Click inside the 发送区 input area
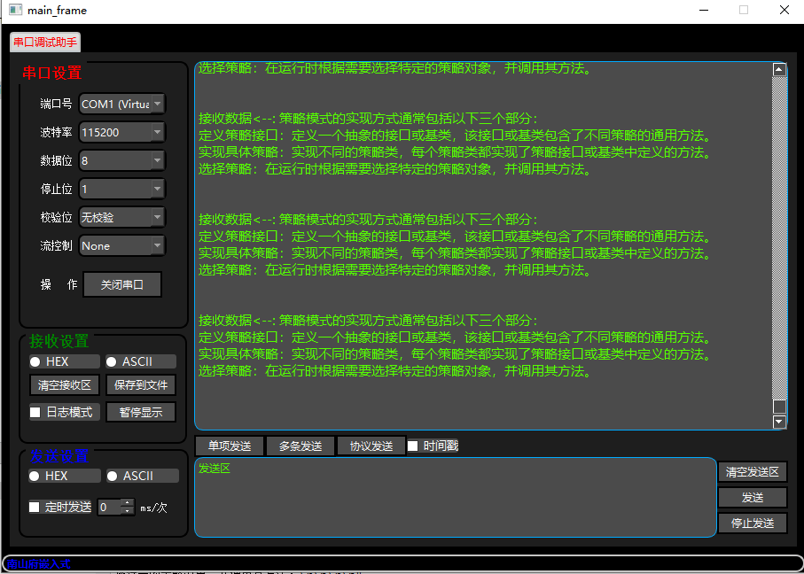The image size is (804, 574). click(x=452, y=496)
